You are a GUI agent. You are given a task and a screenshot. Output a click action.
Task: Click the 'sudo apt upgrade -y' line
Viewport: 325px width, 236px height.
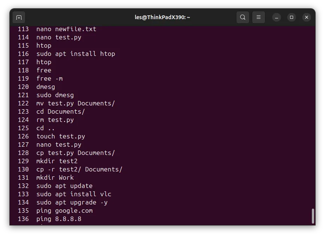coord(63,203)
